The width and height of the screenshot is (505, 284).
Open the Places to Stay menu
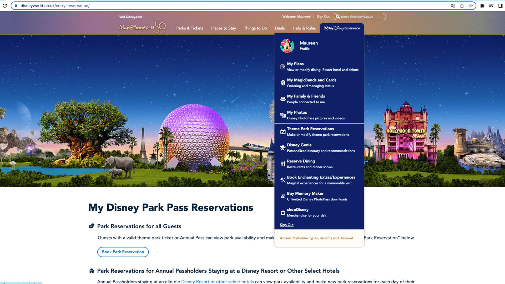point(224,28)
